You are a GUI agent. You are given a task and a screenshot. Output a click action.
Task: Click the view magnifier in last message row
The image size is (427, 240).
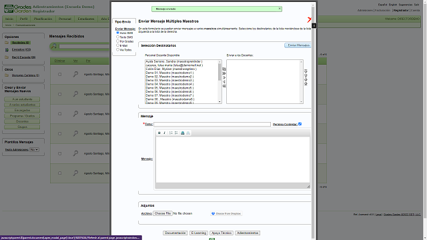point(75,173)
